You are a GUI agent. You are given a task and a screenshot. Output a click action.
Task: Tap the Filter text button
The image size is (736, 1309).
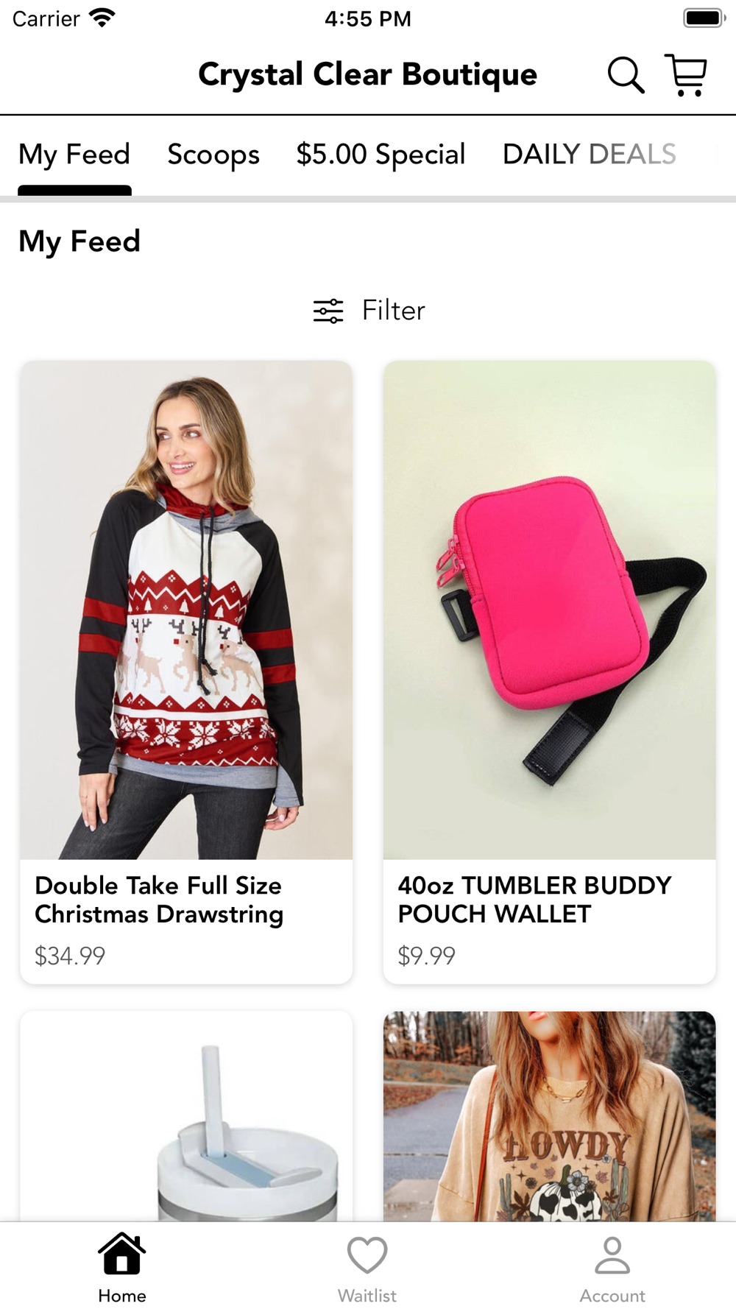394,311
